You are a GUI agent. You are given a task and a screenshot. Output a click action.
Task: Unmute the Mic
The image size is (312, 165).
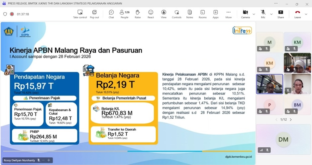point(263,14)
